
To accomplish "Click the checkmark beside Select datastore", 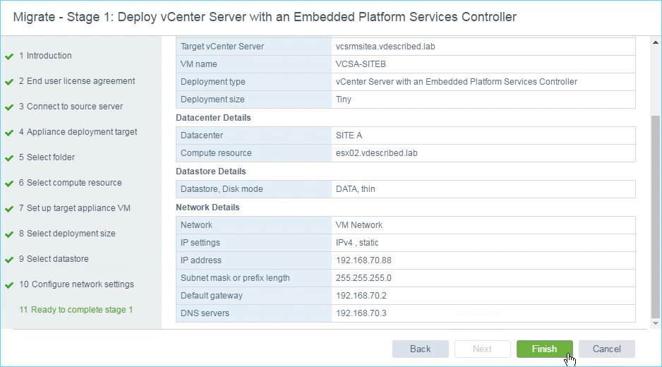I will click(x=9, y=260).
